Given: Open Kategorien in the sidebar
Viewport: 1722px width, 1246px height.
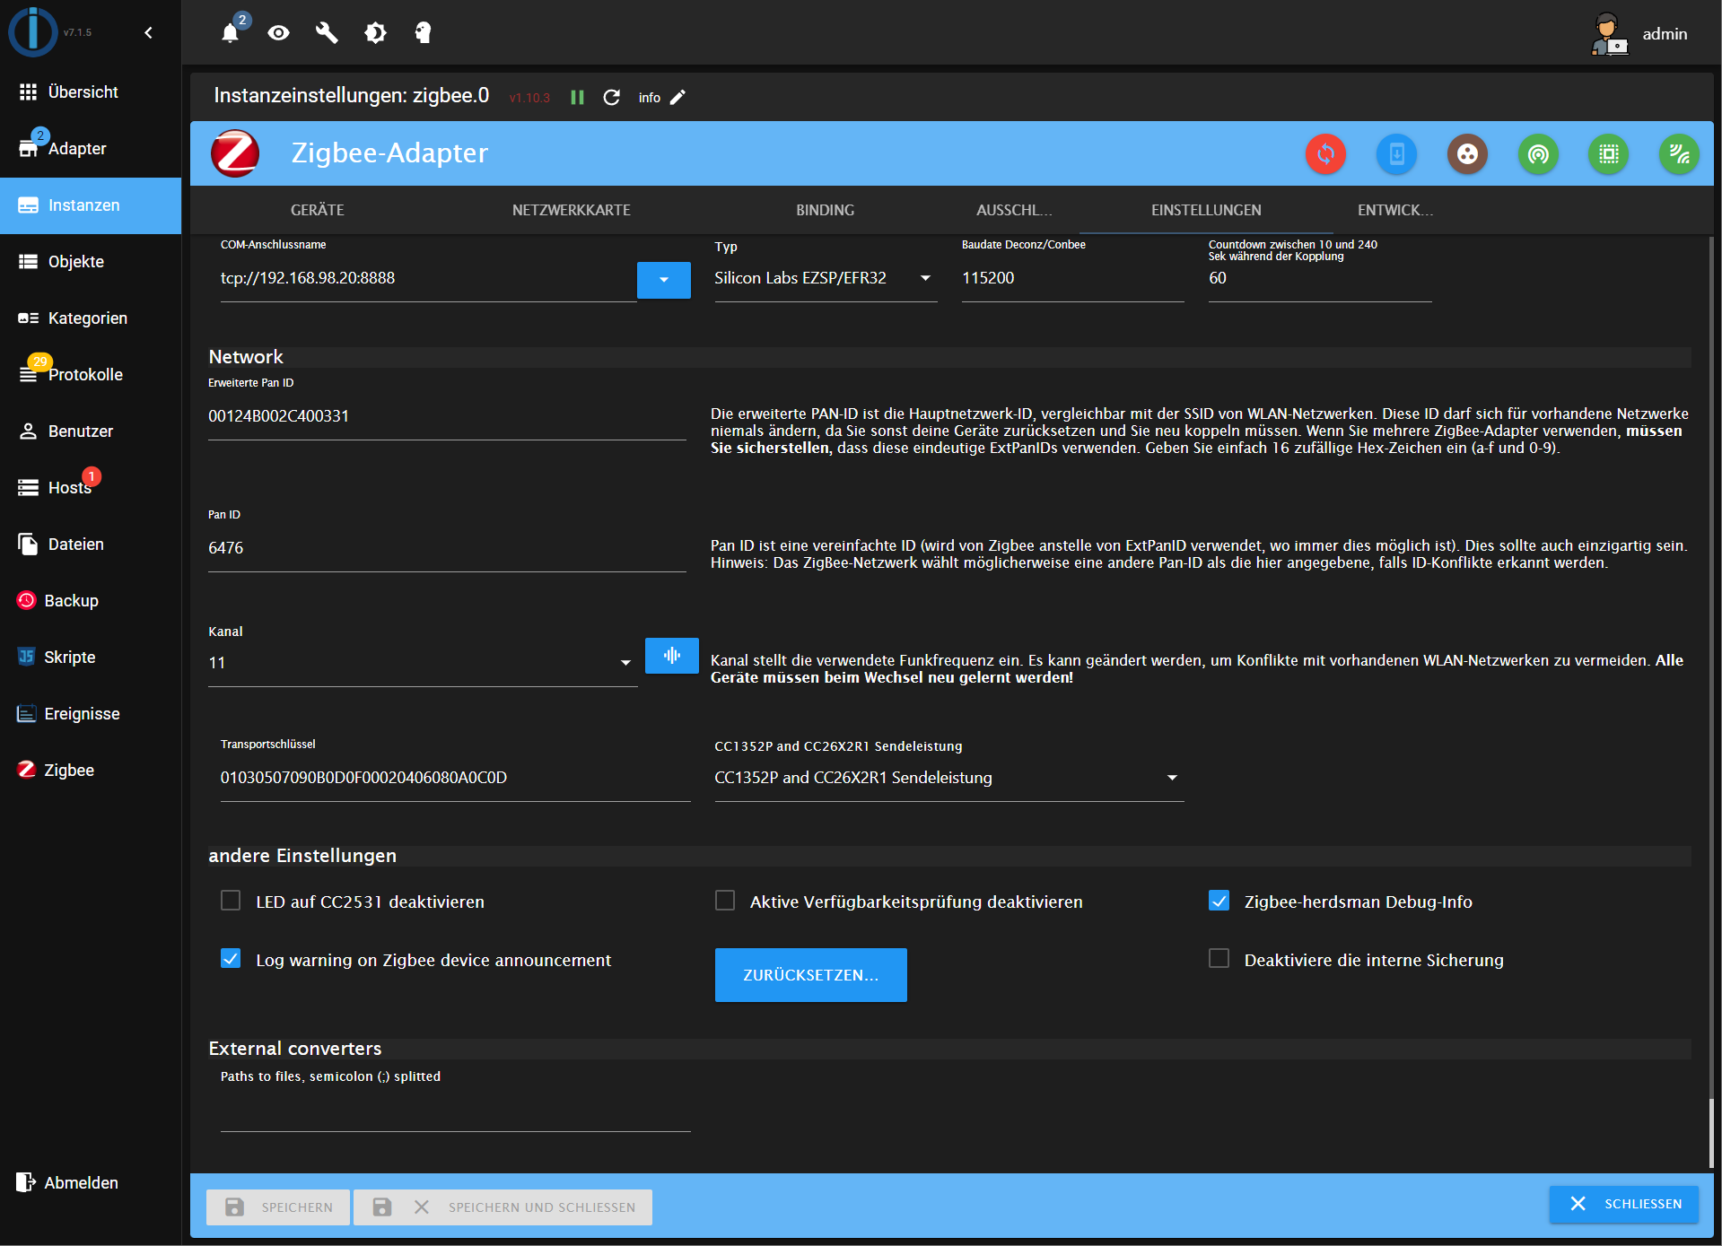Looking at the screenshot, I should tap(91, 318).
